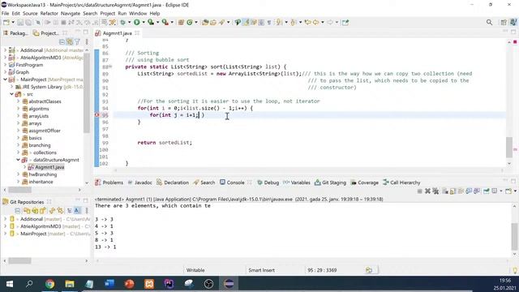Click the External Tools run icon
The width and height of the screenshot is (519, 292).
click(165, 23)
